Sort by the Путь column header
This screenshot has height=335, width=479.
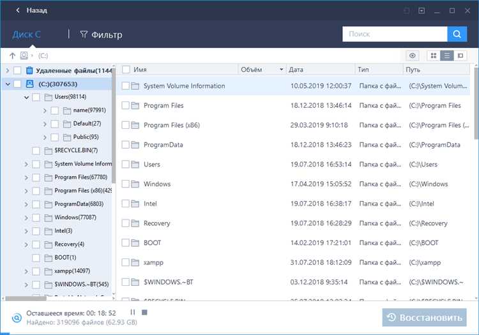click(413, 70)
